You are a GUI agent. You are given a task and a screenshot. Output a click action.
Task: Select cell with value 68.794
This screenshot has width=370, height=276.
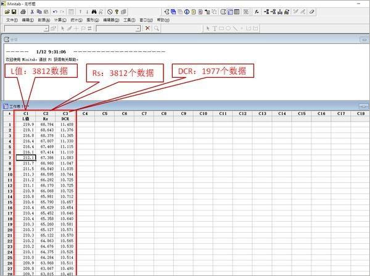46,124
